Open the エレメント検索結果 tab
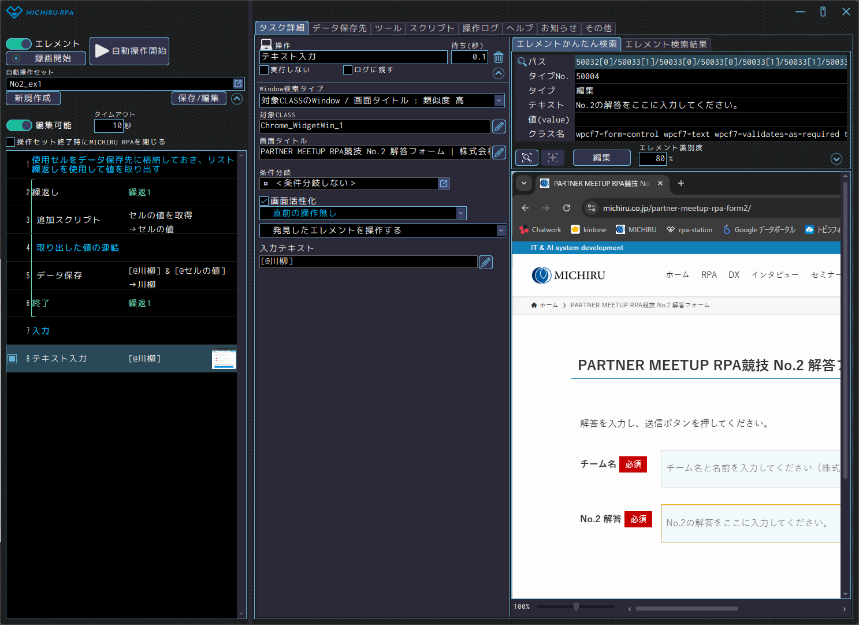The width and height of the screenshot is (859, 625). (665, 44)
